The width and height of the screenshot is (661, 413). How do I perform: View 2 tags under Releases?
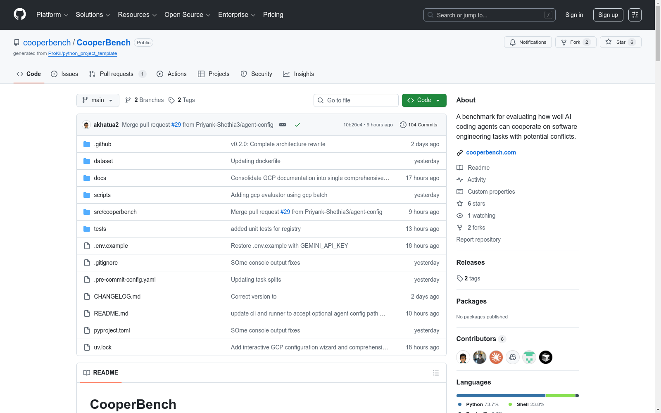(x=468, y=278)
